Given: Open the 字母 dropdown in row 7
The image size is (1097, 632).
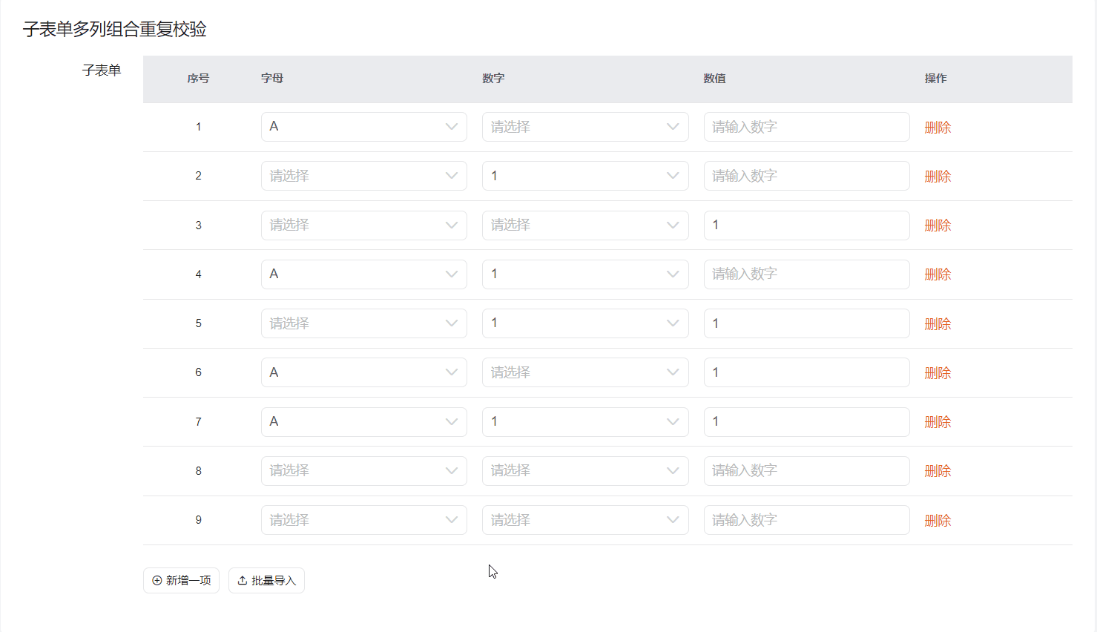Looking at the screenshot, I should (364, 422).
